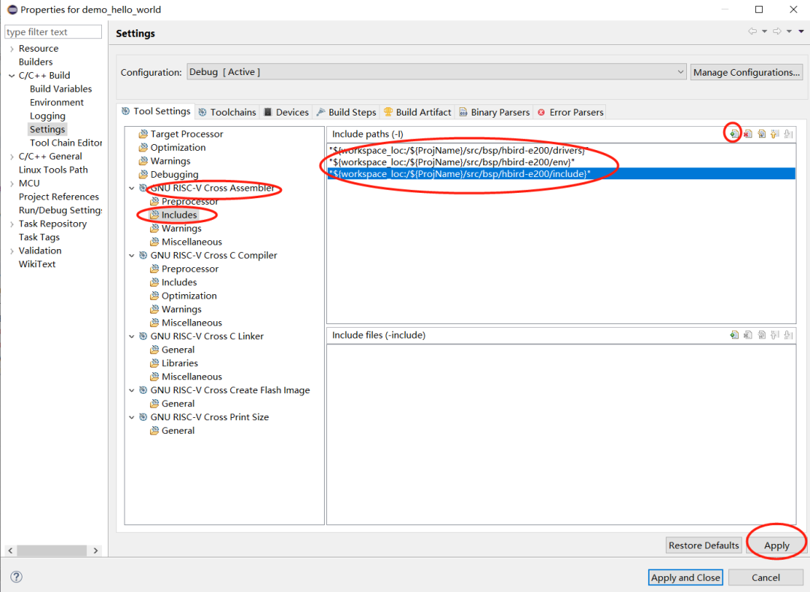Image resolution: width=810 pixels, height=592 pixels.
Task: Open Build Variables page
Action: click(61, 89)
